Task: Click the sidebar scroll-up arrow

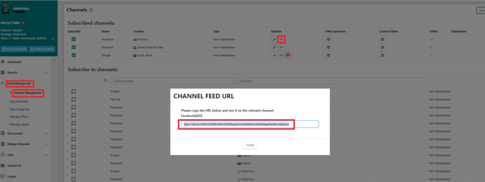Action: (x=54, y=60)
